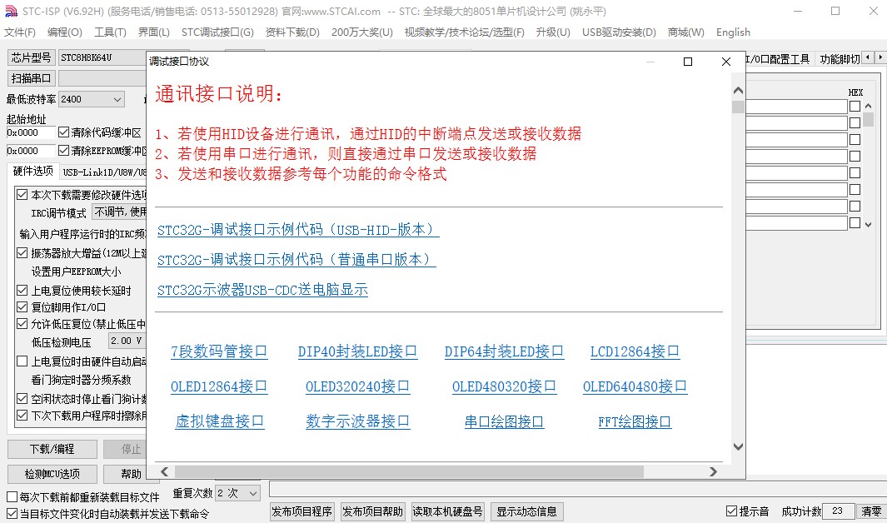Screen dimensions: 887x523
Task: Click the 检测MCU选项 button
Action: tap(52, 474)
